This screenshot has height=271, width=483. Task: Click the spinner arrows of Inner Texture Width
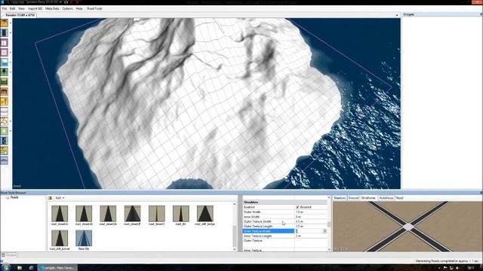pos(325,231)
